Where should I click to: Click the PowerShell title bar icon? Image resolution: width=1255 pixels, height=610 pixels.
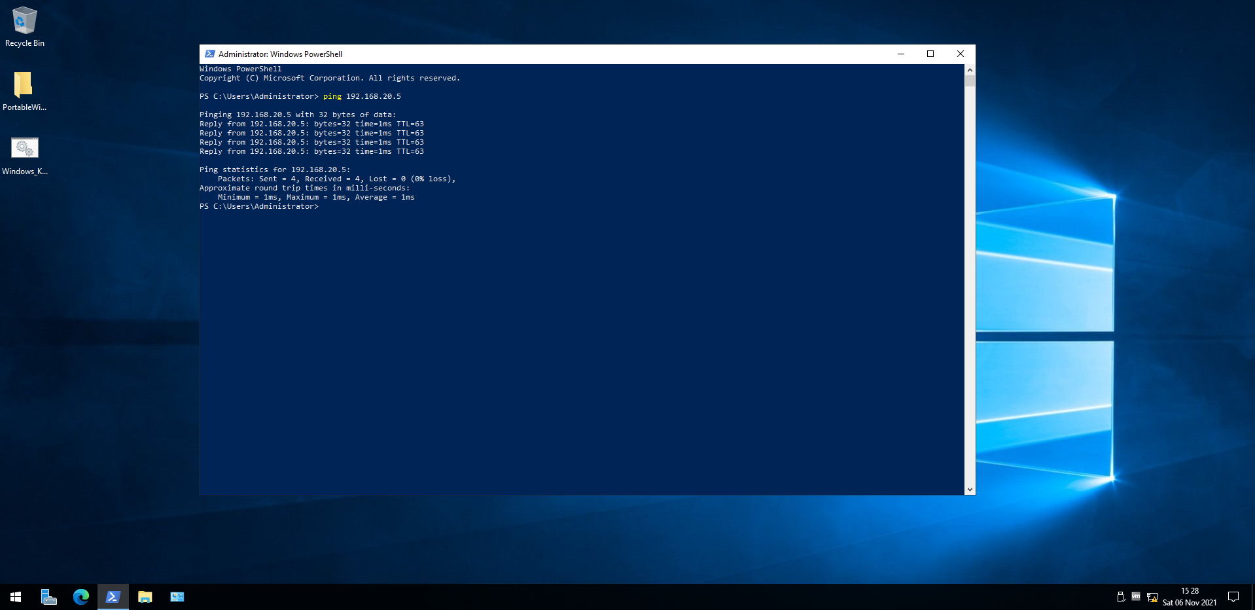click(x=210, y=54)
